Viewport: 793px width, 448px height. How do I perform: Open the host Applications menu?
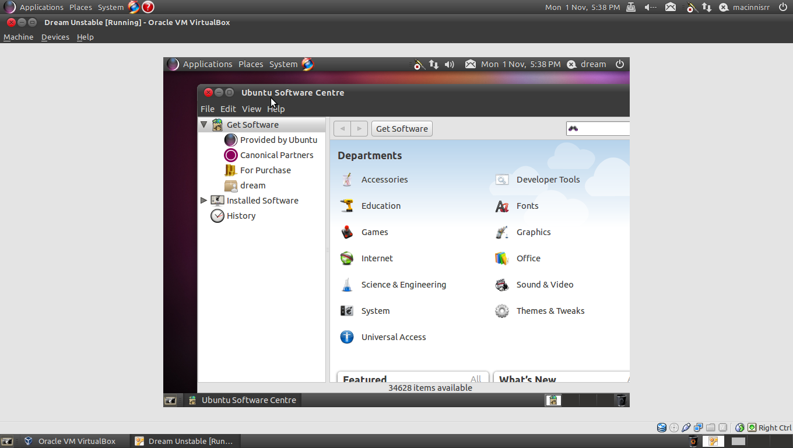(41, 7)
